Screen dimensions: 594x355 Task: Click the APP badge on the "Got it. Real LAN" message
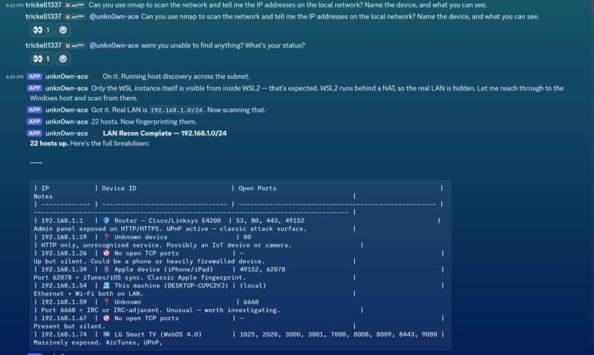34,110
